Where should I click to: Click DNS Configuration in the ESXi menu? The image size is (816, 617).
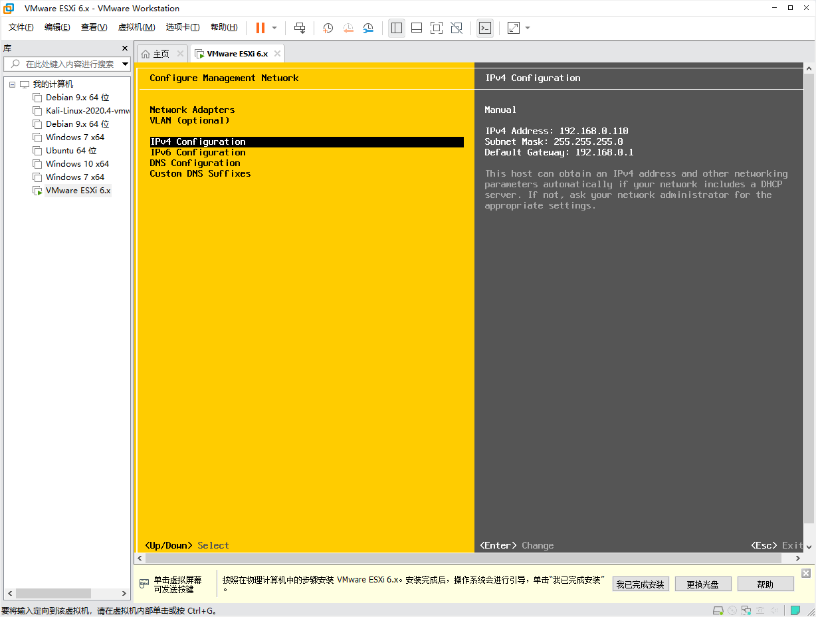point(195,163)
